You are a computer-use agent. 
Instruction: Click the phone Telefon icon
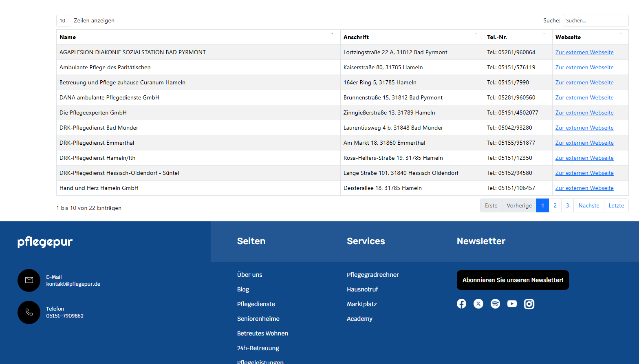pyautogui.click(x=29, y=312)
